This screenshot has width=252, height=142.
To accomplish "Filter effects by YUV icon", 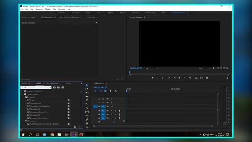I will tap(63, 88).
